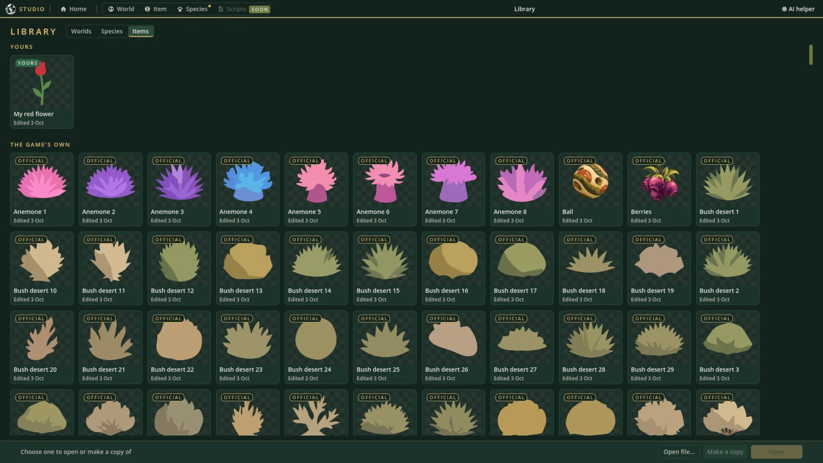Select the Bush desert 19 thumbnail
Screen dimensions: 823x463
659,268
